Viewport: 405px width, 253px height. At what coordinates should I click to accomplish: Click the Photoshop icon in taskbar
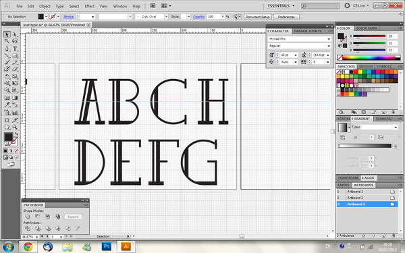click(106, 246)
